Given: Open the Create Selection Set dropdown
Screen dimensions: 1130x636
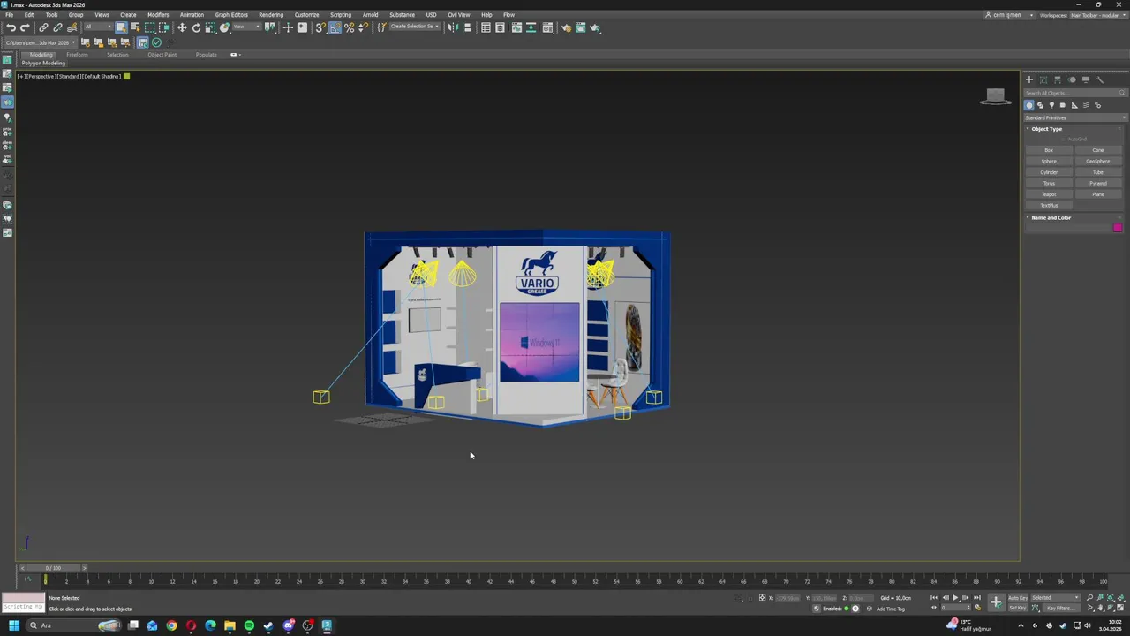Looking at the screenshot, I should tap(415, 26).
